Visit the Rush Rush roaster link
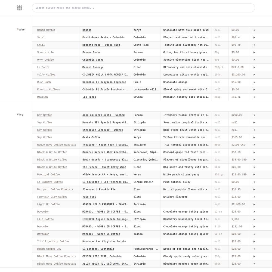The image size is (272, 272). click(44, 82)
